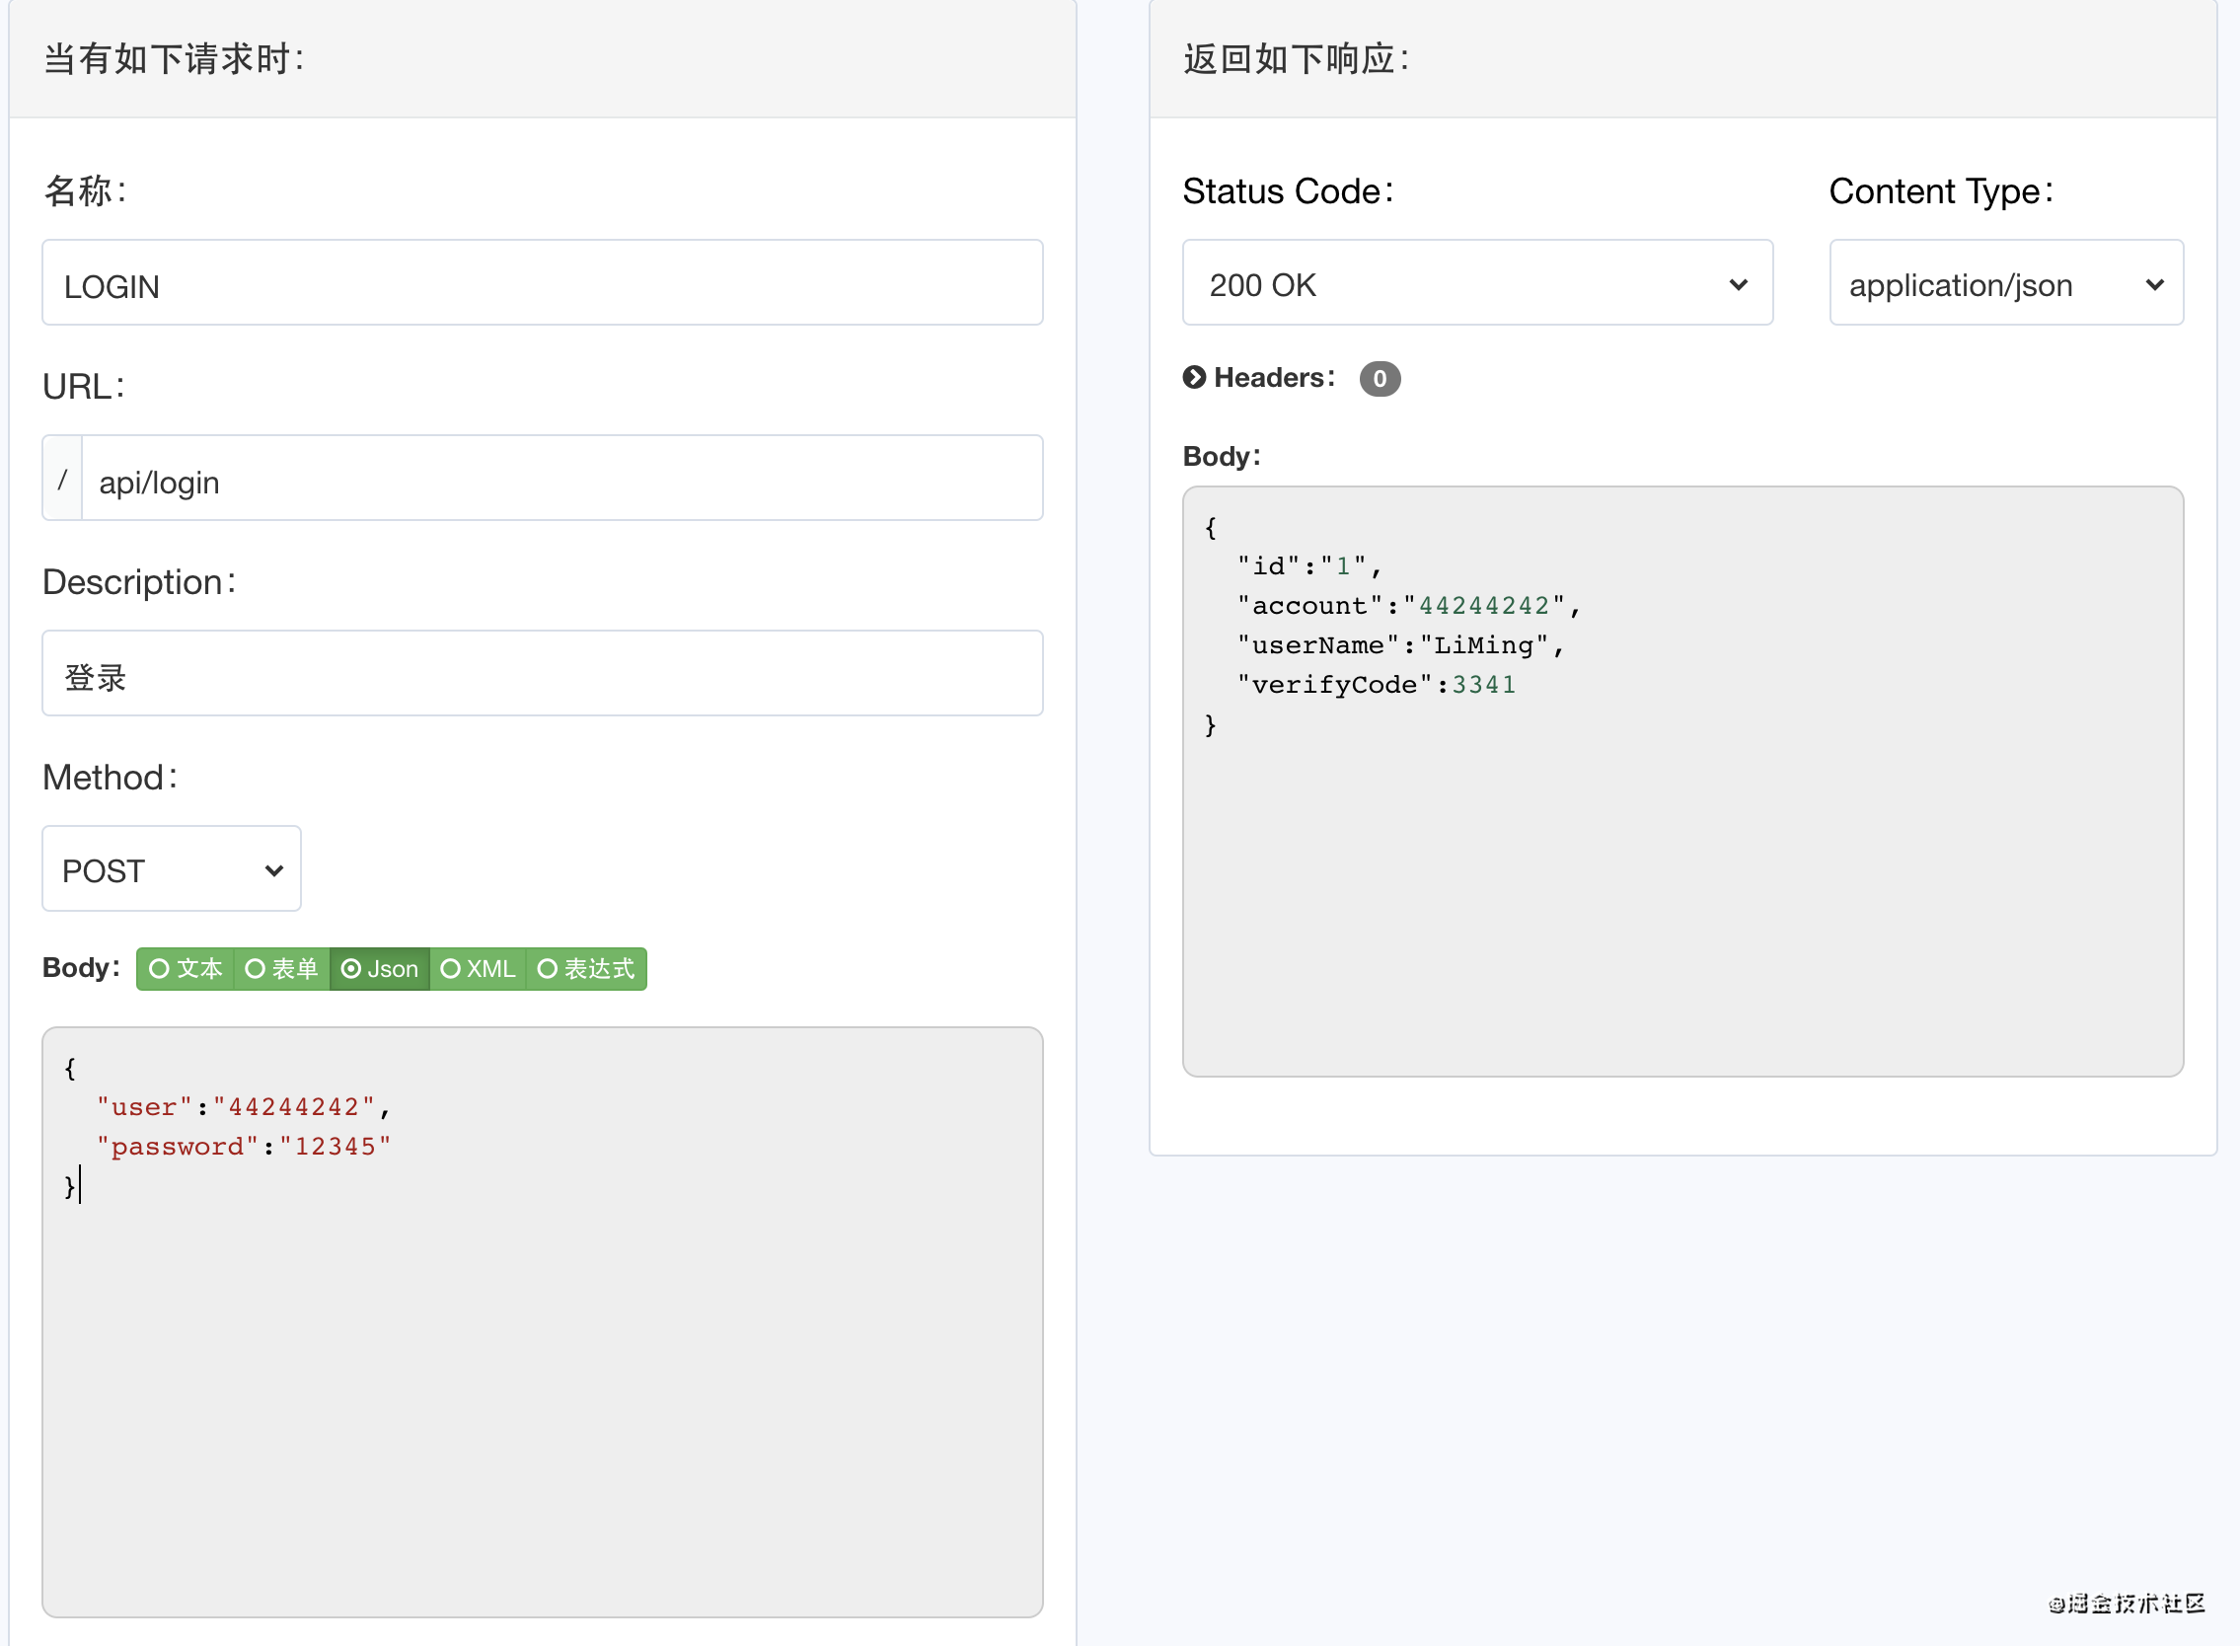Select the XML body type
Viewport: 2240px width, 1646px height.
click(x=479, y=968)
